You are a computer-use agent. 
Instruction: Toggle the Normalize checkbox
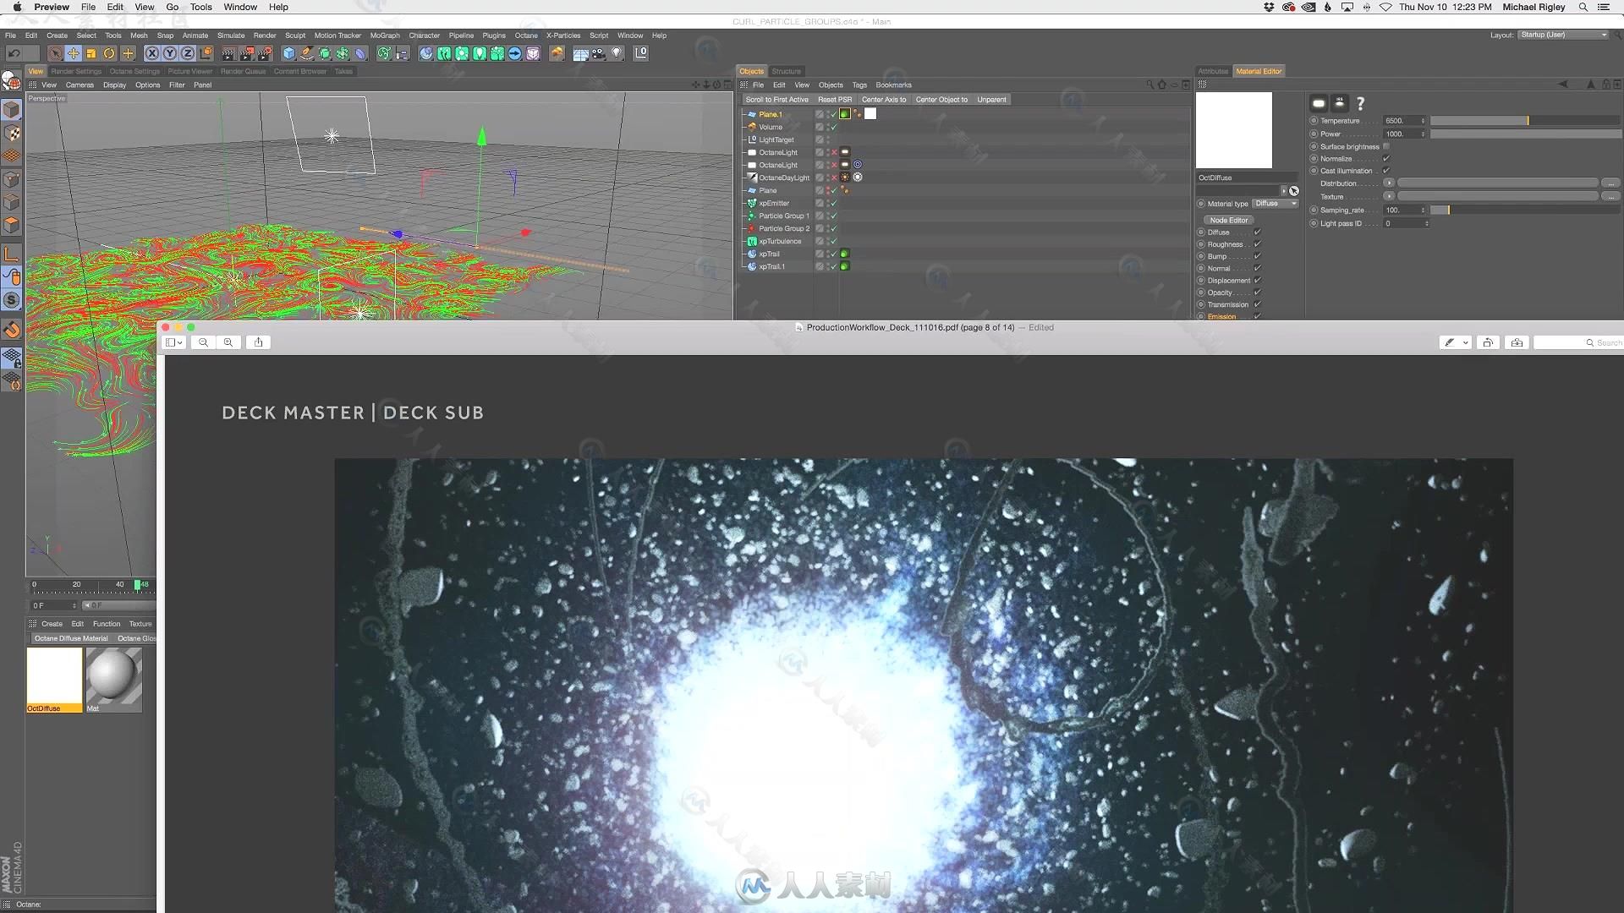pyautogui.click(x=1385, y=158)
